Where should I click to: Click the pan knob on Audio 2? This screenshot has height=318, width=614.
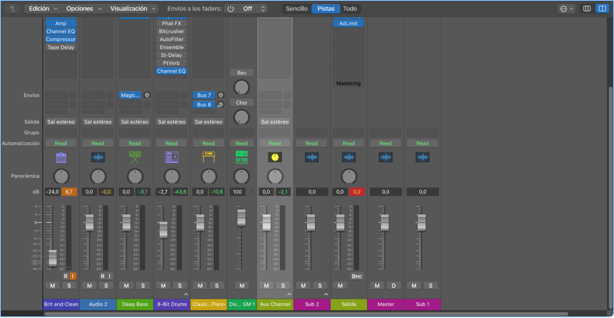point(98,176)
